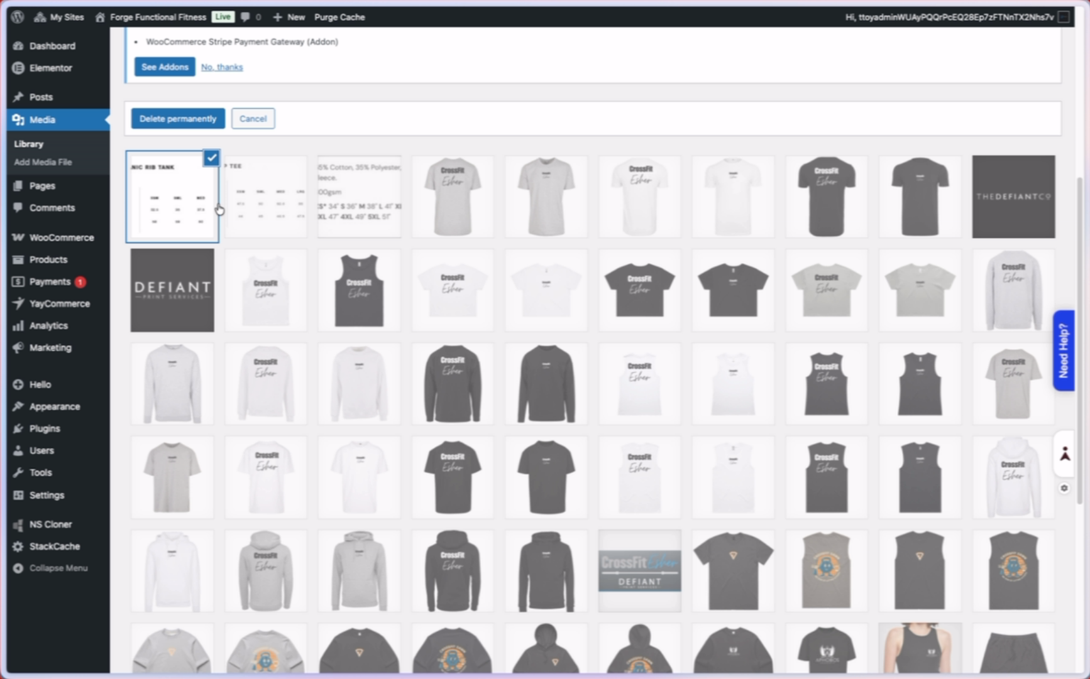Click the Payments icon in the sidebar
Viewport: 1090px width, 679px height.
coord(18,281)
